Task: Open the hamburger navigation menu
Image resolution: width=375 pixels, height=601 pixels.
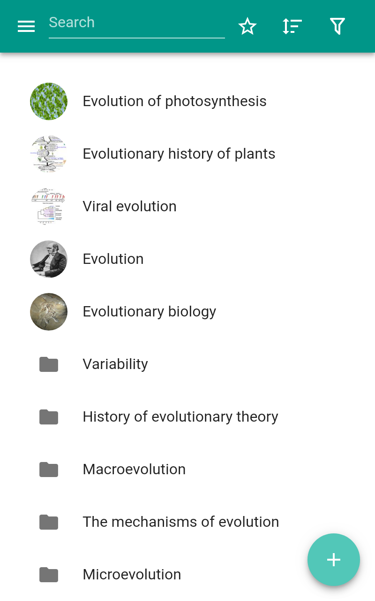Action: pos(26,26)
